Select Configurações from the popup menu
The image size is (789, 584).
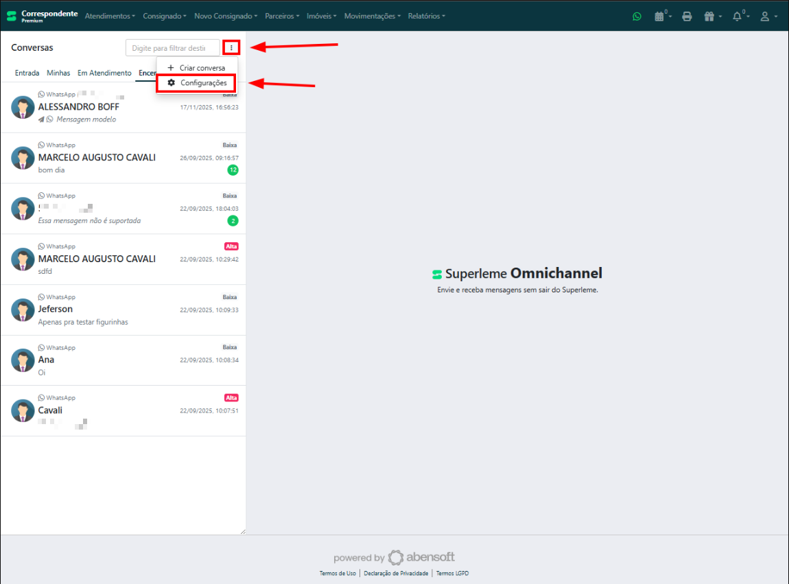pos(197,83)
